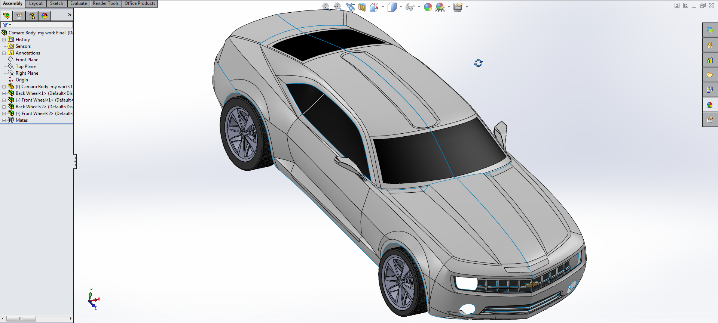Expand the Mates folder node

4,120
